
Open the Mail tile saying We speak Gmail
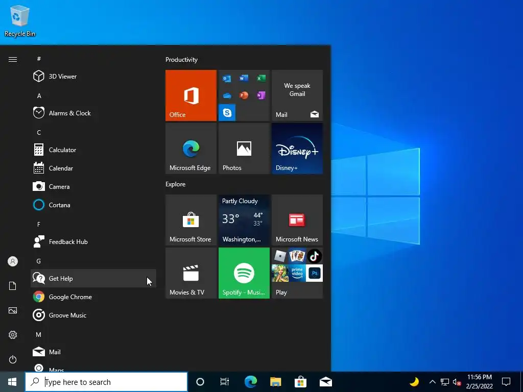tap(297, 95)
